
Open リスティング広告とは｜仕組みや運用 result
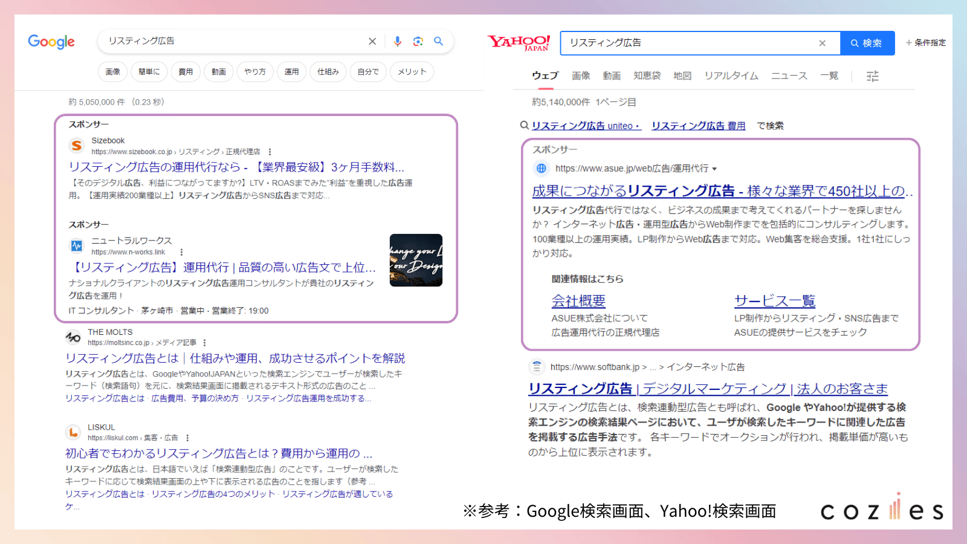235,358
